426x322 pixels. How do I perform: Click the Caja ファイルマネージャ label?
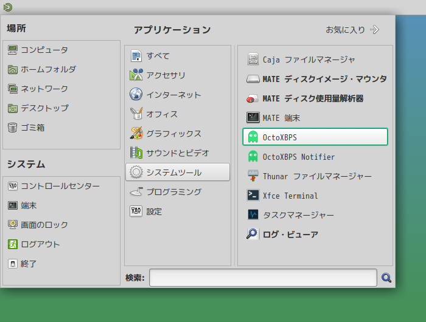309,60
